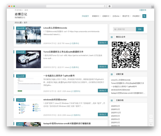Screen dimensions: 161x136
Task: Click linux category tag on docker post
Action: [21, 100]
